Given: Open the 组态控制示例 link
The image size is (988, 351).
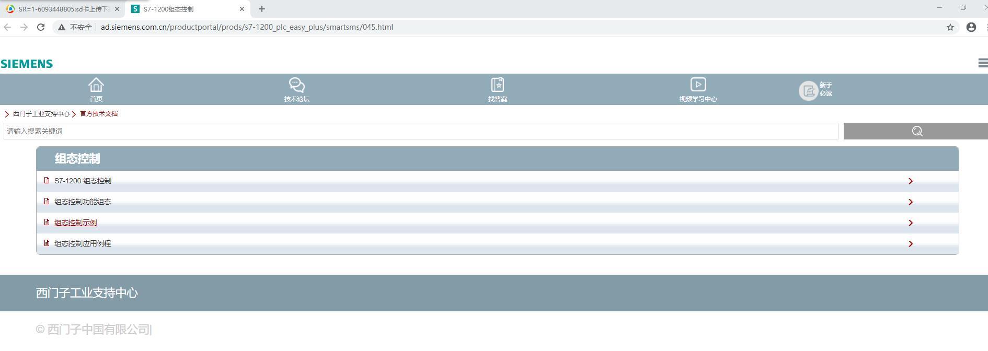Looking at the screenshot, I should (x=75, y=223).
